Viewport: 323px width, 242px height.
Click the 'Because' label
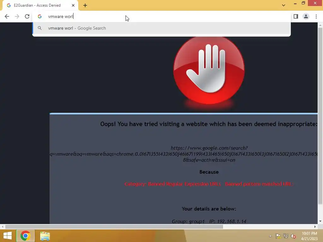click(x=209, y=172)
